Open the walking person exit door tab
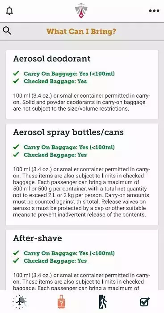This screenshot has height=313, width=164. tap(103, 301)
